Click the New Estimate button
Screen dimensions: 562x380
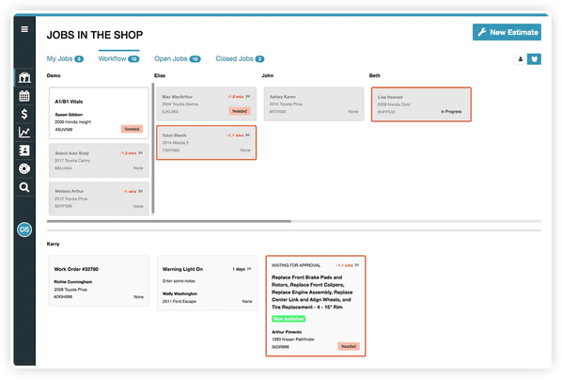pos(507,32)
